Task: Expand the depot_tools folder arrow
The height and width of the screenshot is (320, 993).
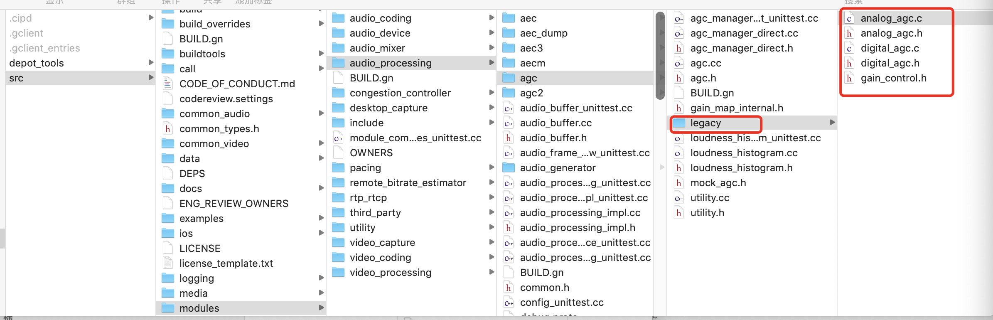Action: click(151, 63)
